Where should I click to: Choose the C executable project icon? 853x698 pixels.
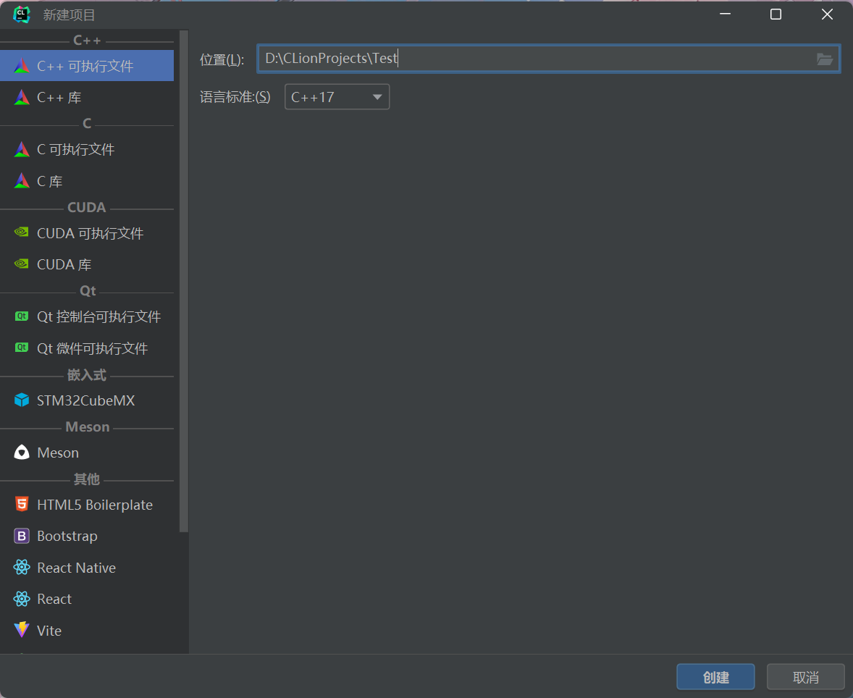(x=22, y=150)
